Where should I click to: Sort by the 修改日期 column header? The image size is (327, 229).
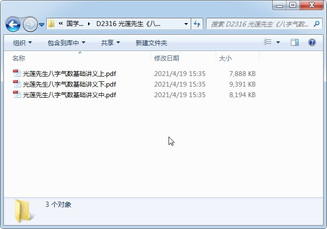click(167, 58)
